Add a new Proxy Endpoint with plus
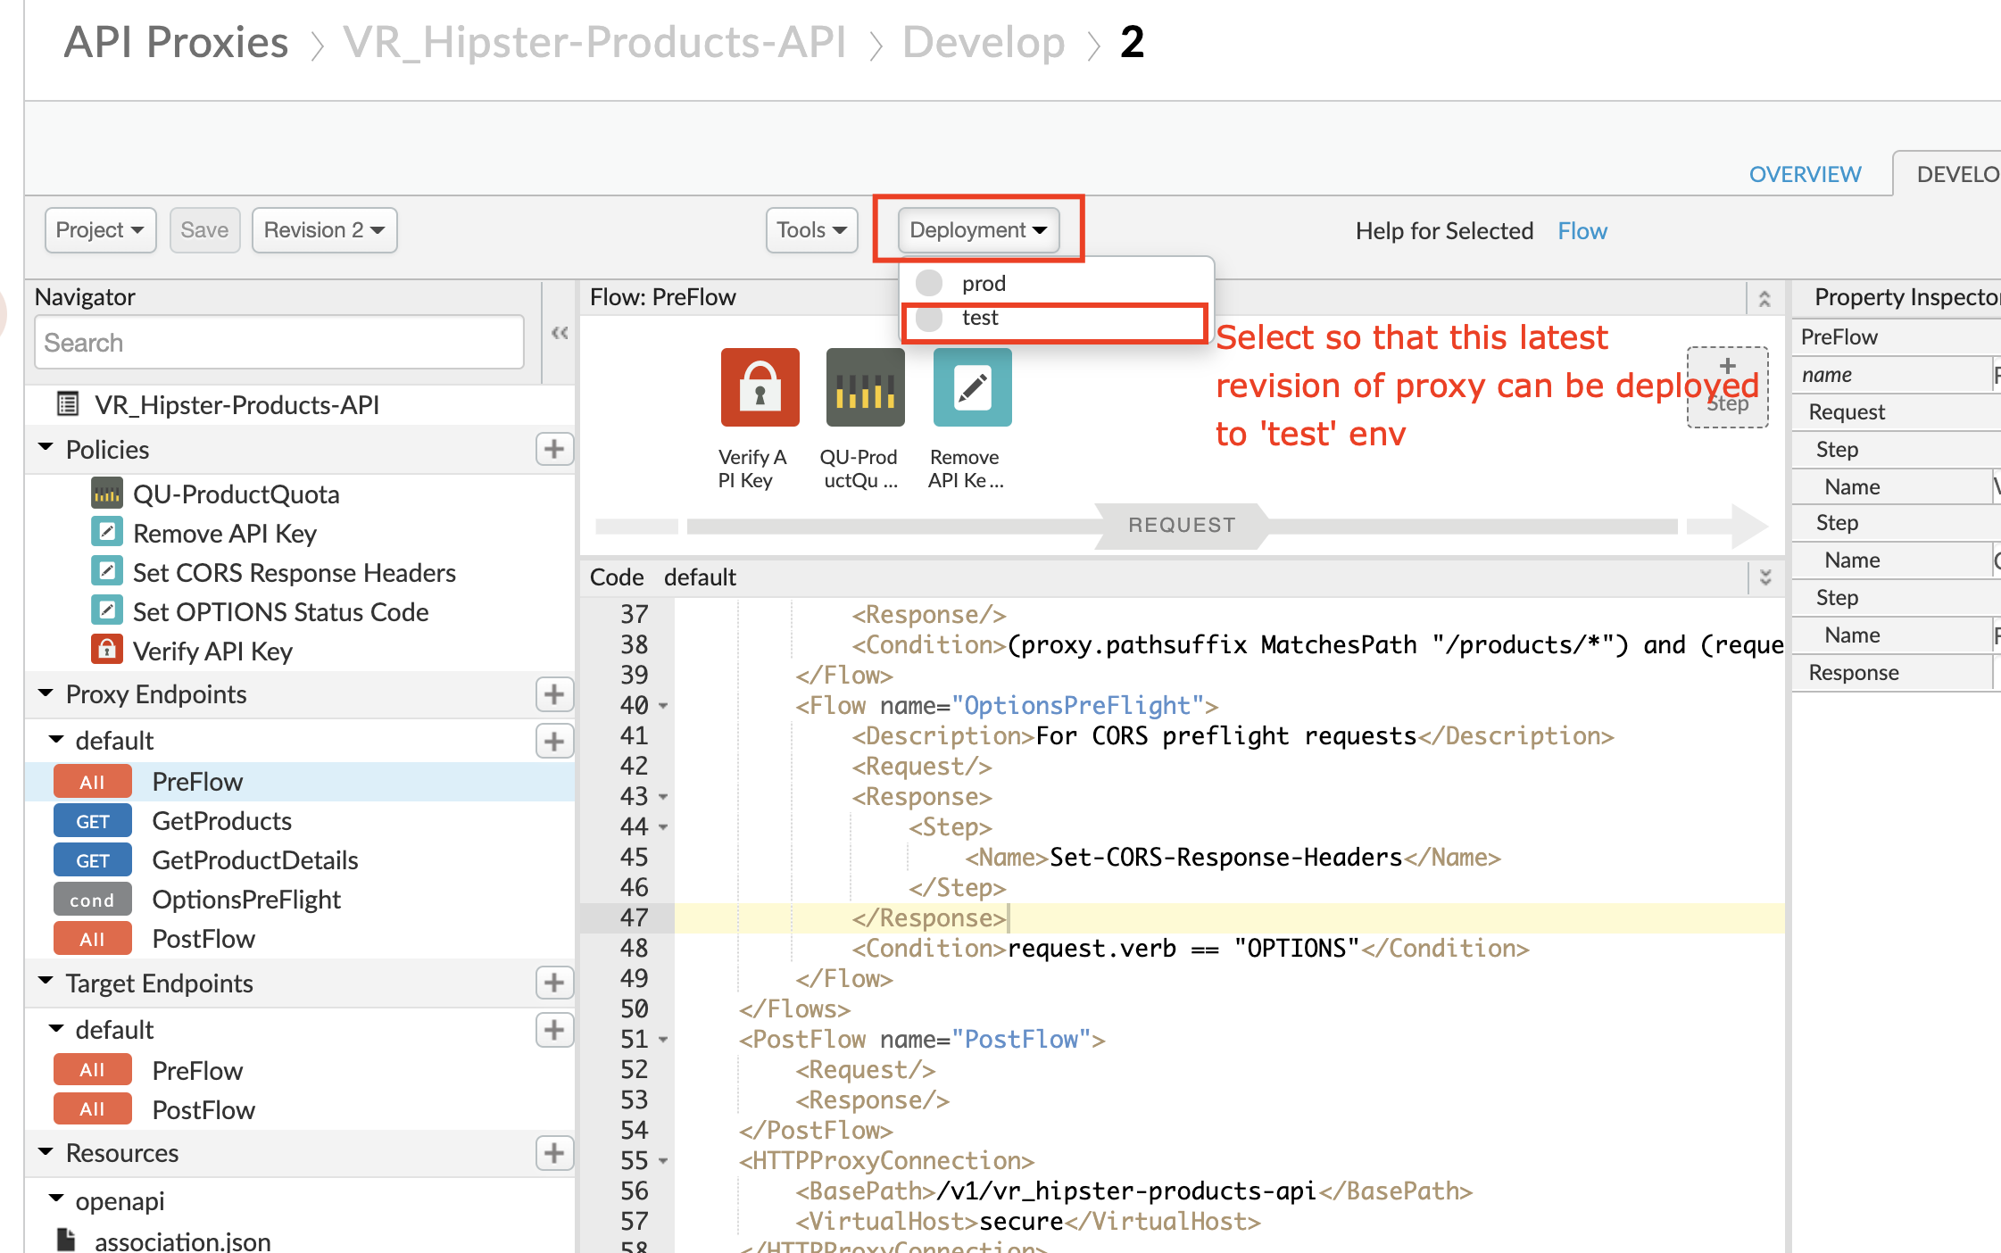Image resolution: width=2001 pixels, height=1253 pixels. point(554,694)
